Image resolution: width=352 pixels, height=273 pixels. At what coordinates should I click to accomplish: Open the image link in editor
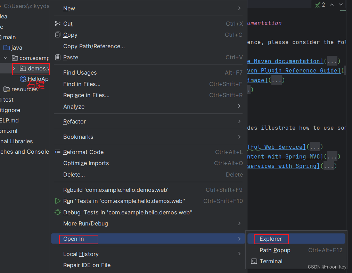(x=257, y=80)
